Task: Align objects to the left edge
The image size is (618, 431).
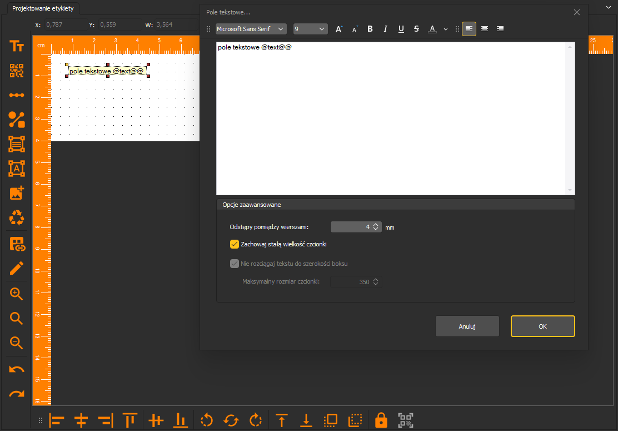Action: (x=56, y=420)
